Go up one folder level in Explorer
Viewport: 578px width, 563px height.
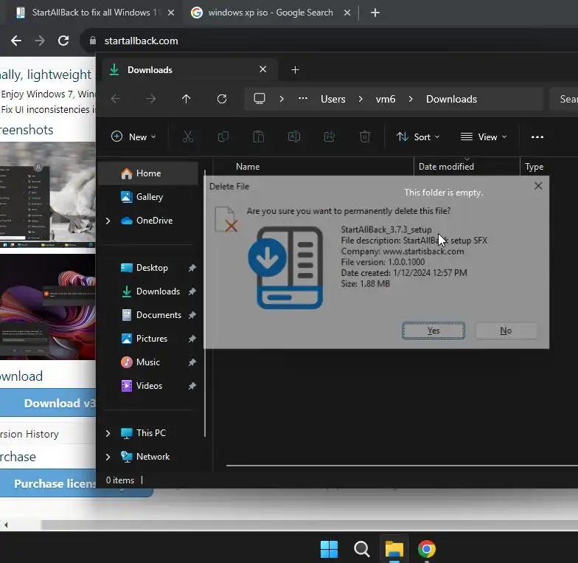[186, 99]
